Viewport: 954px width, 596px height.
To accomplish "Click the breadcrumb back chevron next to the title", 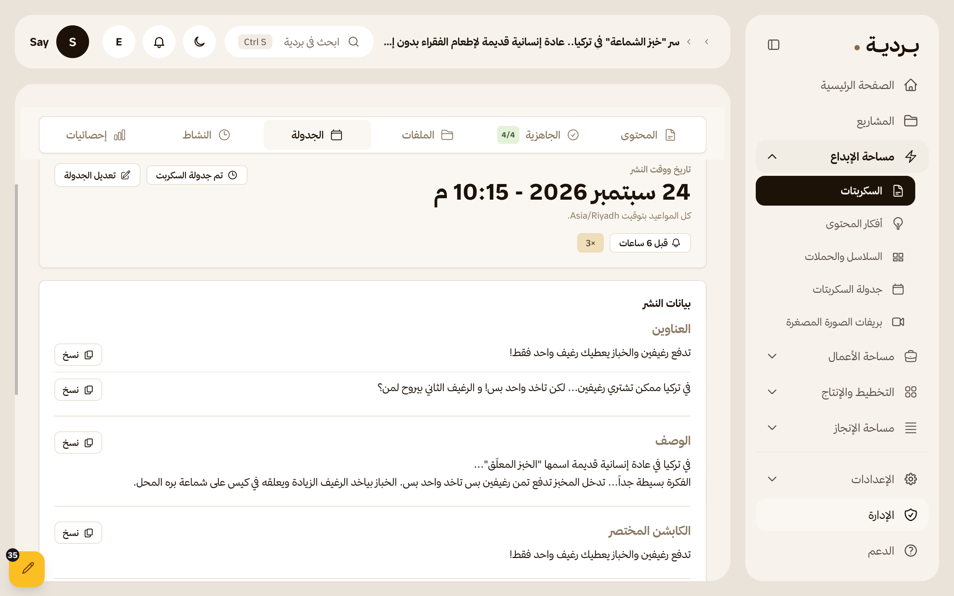I will tap(689, 42).
